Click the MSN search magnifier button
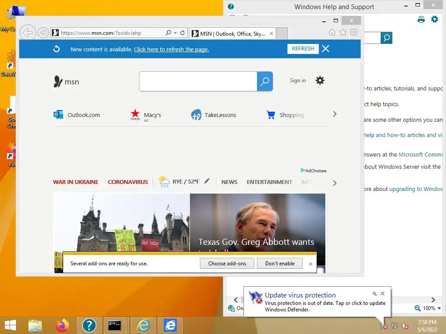 pyautogui.click(x=265, y=81)
